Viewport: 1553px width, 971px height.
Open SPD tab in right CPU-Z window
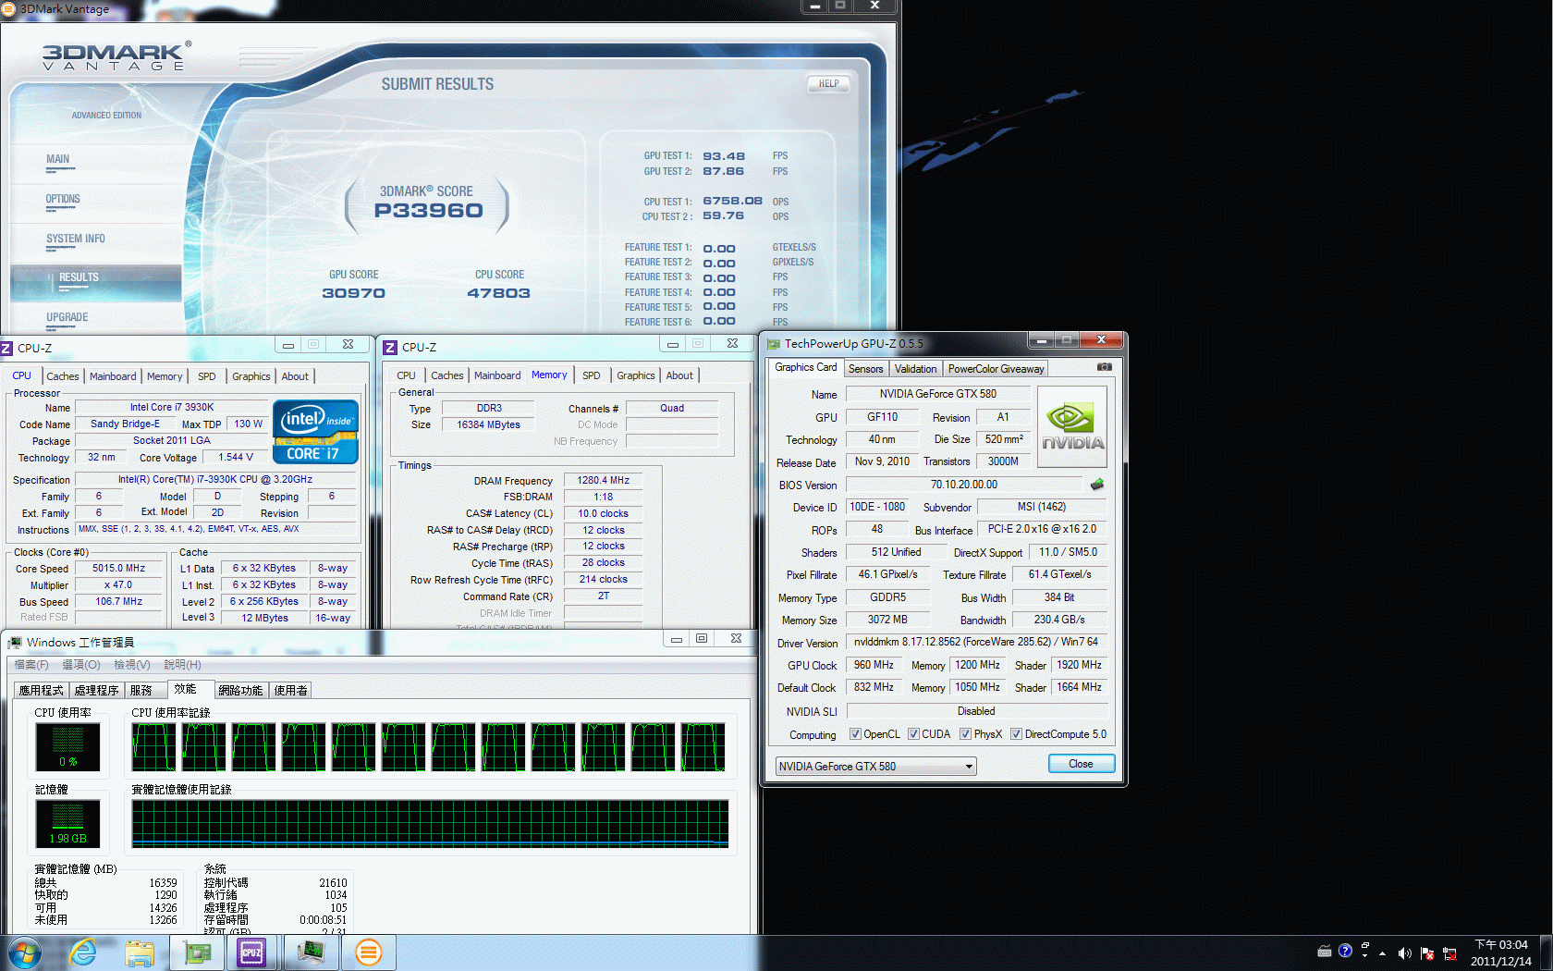[x=592, y=375]
